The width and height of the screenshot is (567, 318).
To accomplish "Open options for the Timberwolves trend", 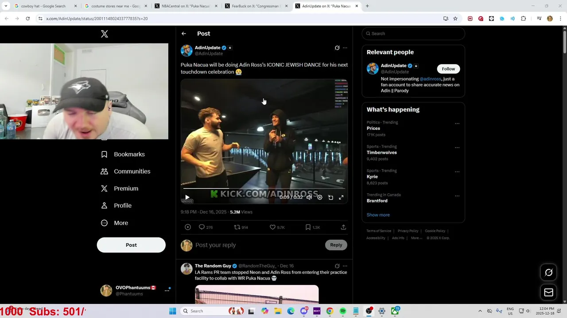I will click(457, 148).
